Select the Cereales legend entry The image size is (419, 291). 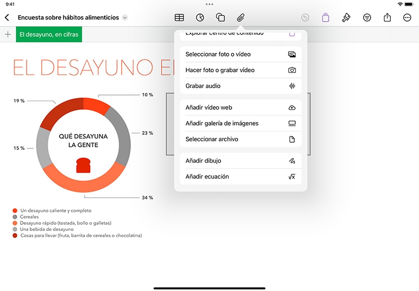[26, 217]
